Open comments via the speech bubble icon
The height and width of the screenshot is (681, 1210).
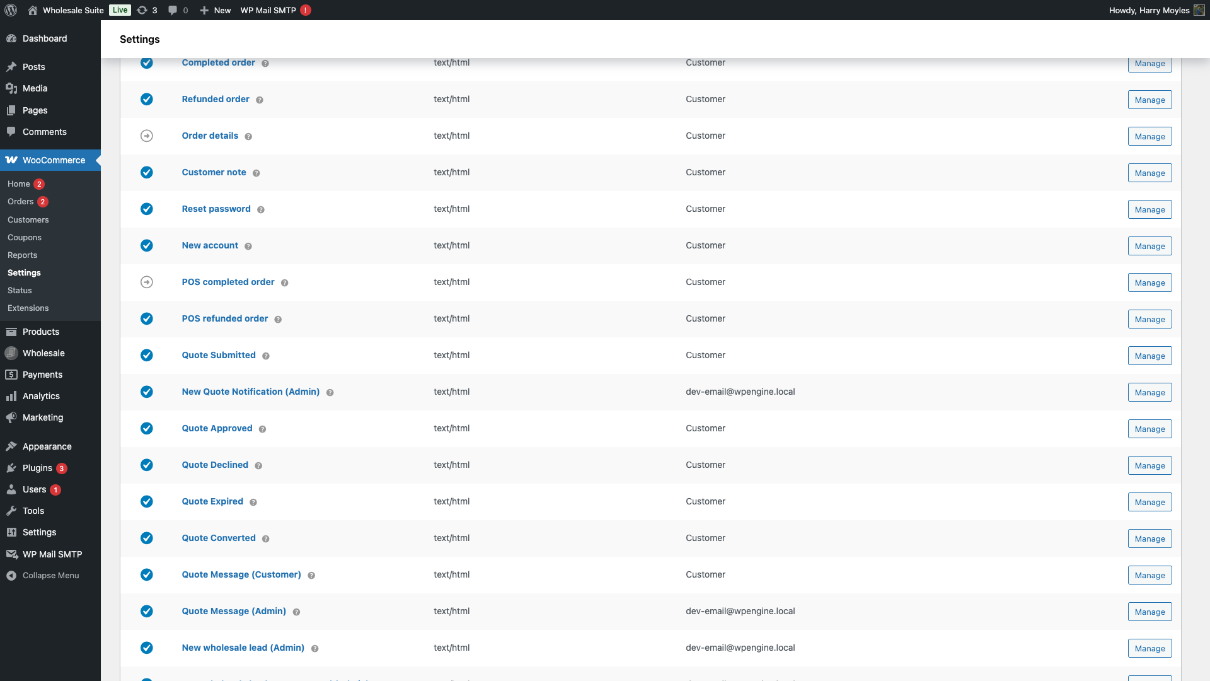[x=172, y=10]
